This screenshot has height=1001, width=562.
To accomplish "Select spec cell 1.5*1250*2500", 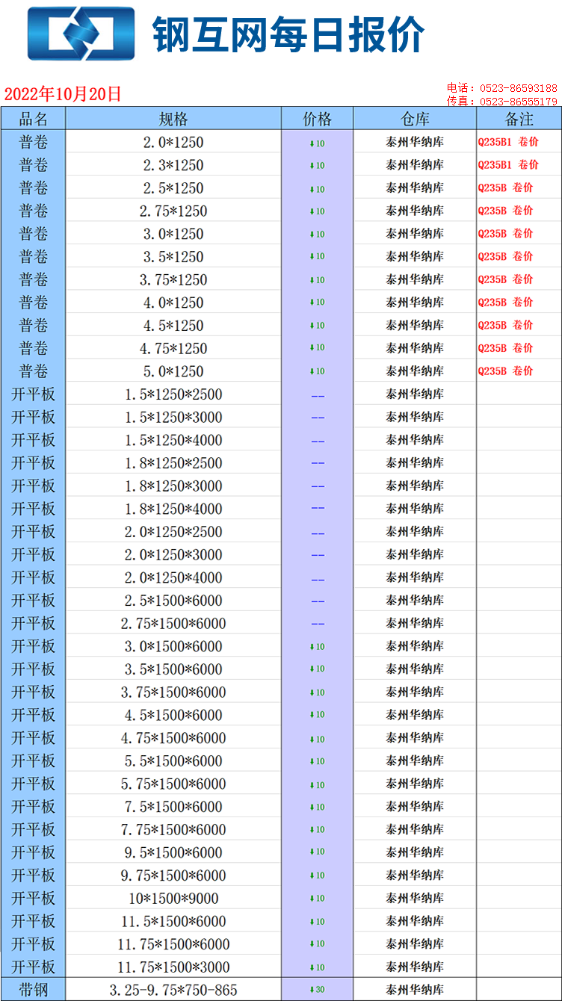I will [173, 394].
